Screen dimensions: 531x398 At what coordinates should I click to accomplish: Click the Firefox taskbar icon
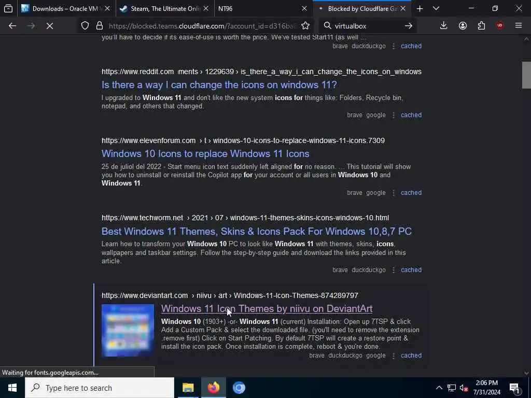click(213, 388)
